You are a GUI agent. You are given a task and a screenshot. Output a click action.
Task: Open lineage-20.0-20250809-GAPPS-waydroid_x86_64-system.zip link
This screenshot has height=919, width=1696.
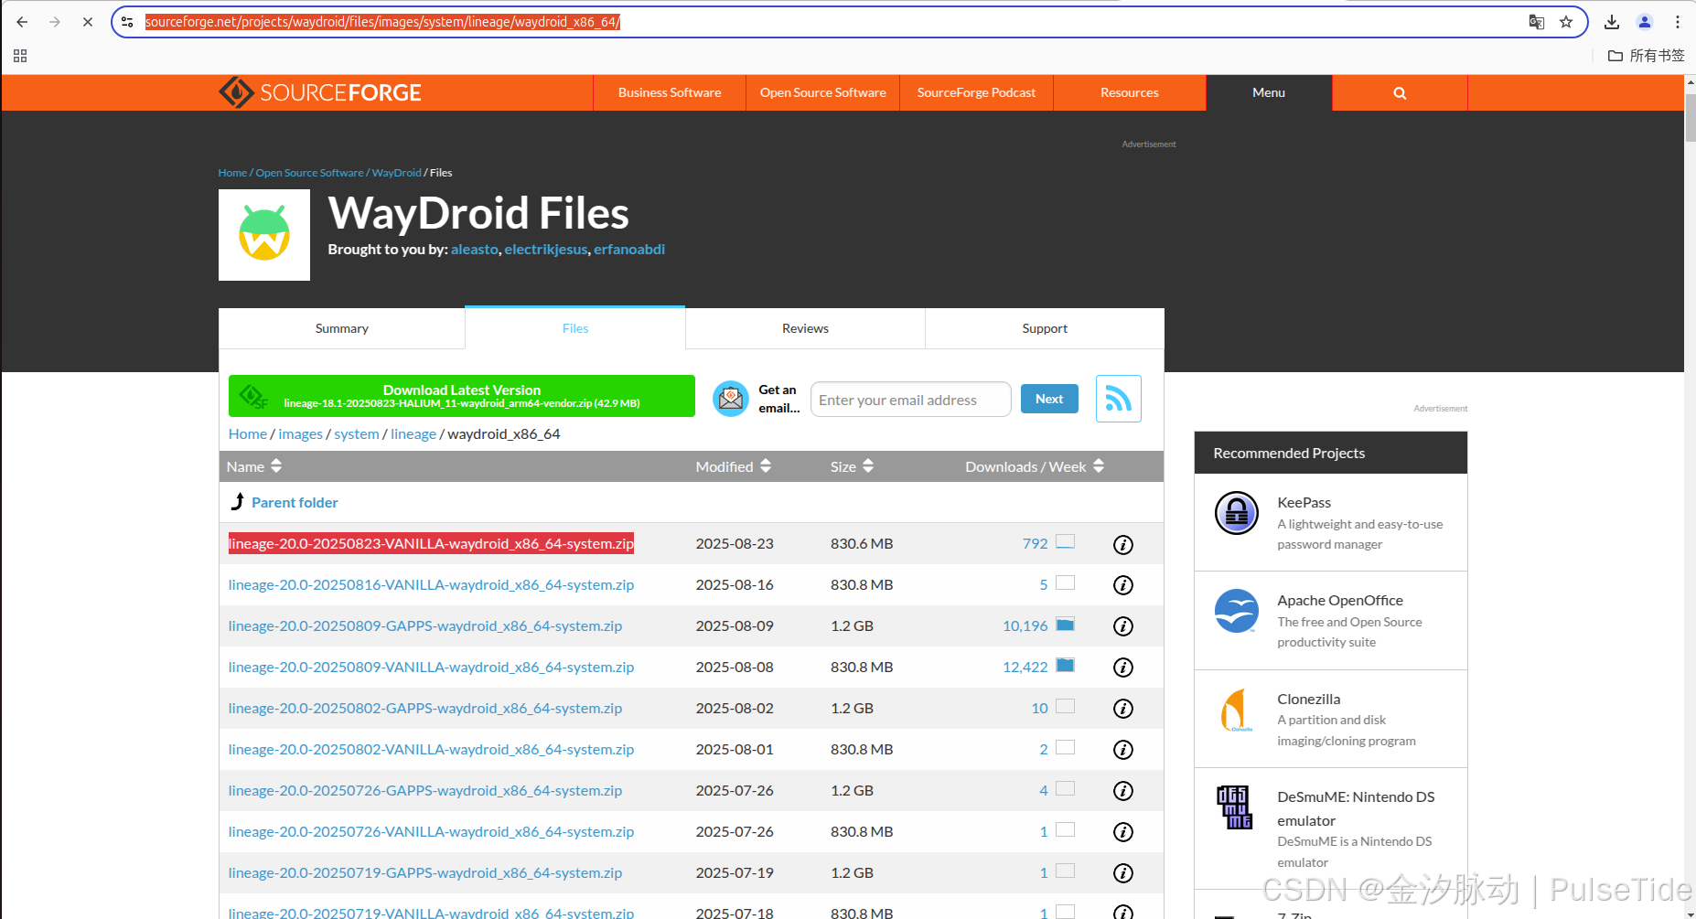point(425,626)
